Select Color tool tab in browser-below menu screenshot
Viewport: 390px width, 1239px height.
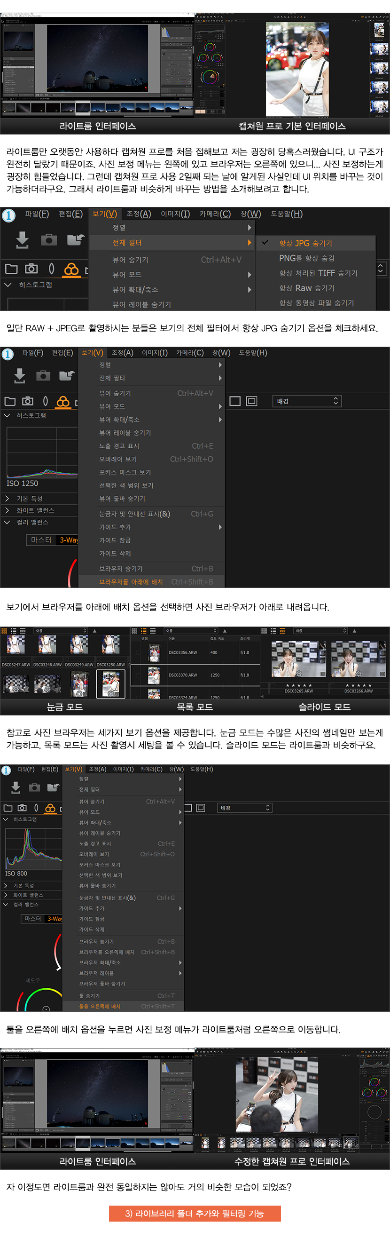pyautogui.click(x=63, y=401)
